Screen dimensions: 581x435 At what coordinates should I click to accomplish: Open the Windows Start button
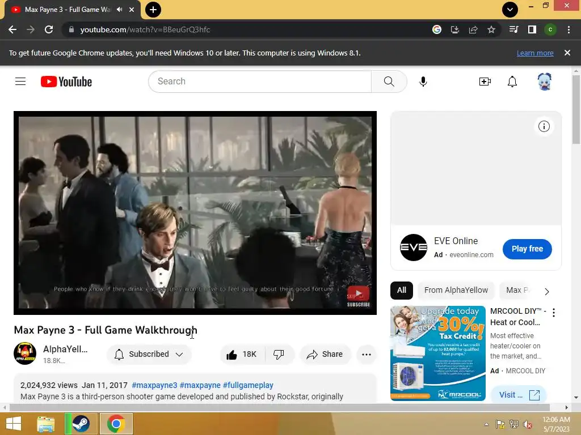(x=14, y=424)
